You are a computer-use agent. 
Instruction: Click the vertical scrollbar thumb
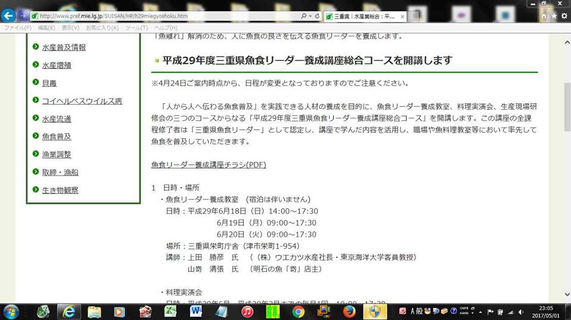pyautogui.click(x=567, y=107)
